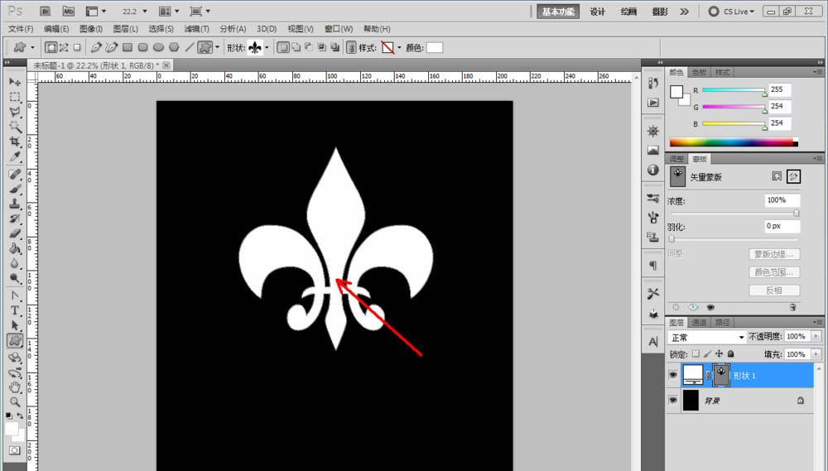The height and width of the screenshot is (471, 828).
Task: Select the Move tool in the toolbox
Action: (x=15, y=81)
